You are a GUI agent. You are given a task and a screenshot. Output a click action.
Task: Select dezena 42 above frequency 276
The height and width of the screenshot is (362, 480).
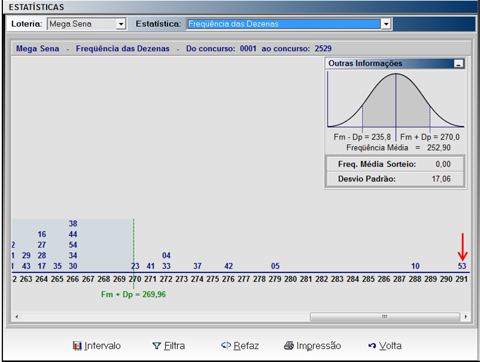(x=229, y=266)
